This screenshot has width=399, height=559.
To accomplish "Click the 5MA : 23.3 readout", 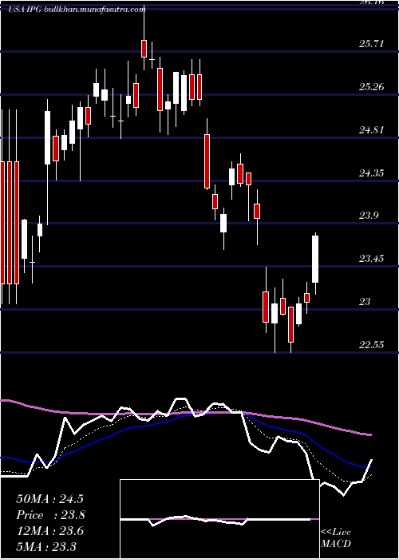I will tap(46, 546).
